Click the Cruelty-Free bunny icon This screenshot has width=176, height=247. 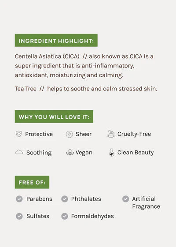(x=111, y=134)
